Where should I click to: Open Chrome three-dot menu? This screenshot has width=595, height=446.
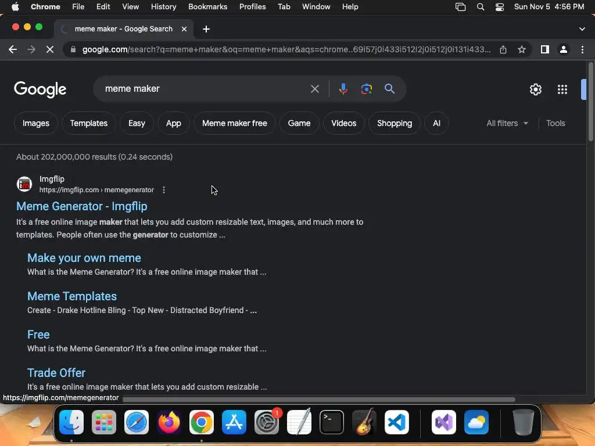[x=582, y=49]
